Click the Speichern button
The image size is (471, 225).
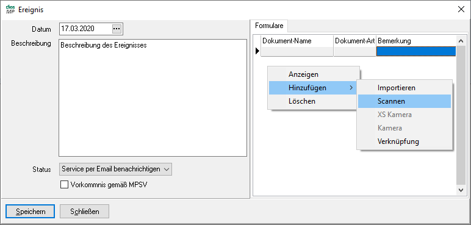click(x=31, y=212)
